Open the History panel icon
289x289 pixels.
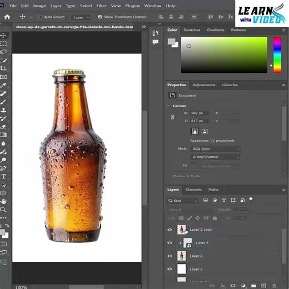tap(155, 33)
